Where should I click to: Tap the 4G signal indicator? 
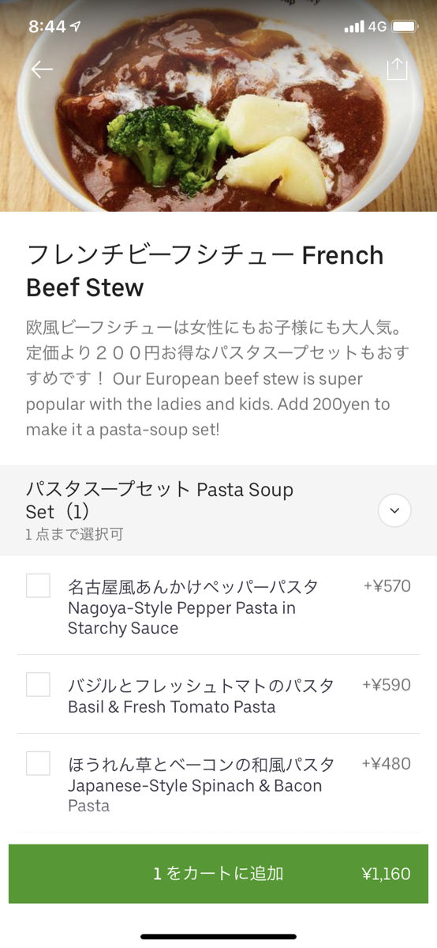click(377, 26)
